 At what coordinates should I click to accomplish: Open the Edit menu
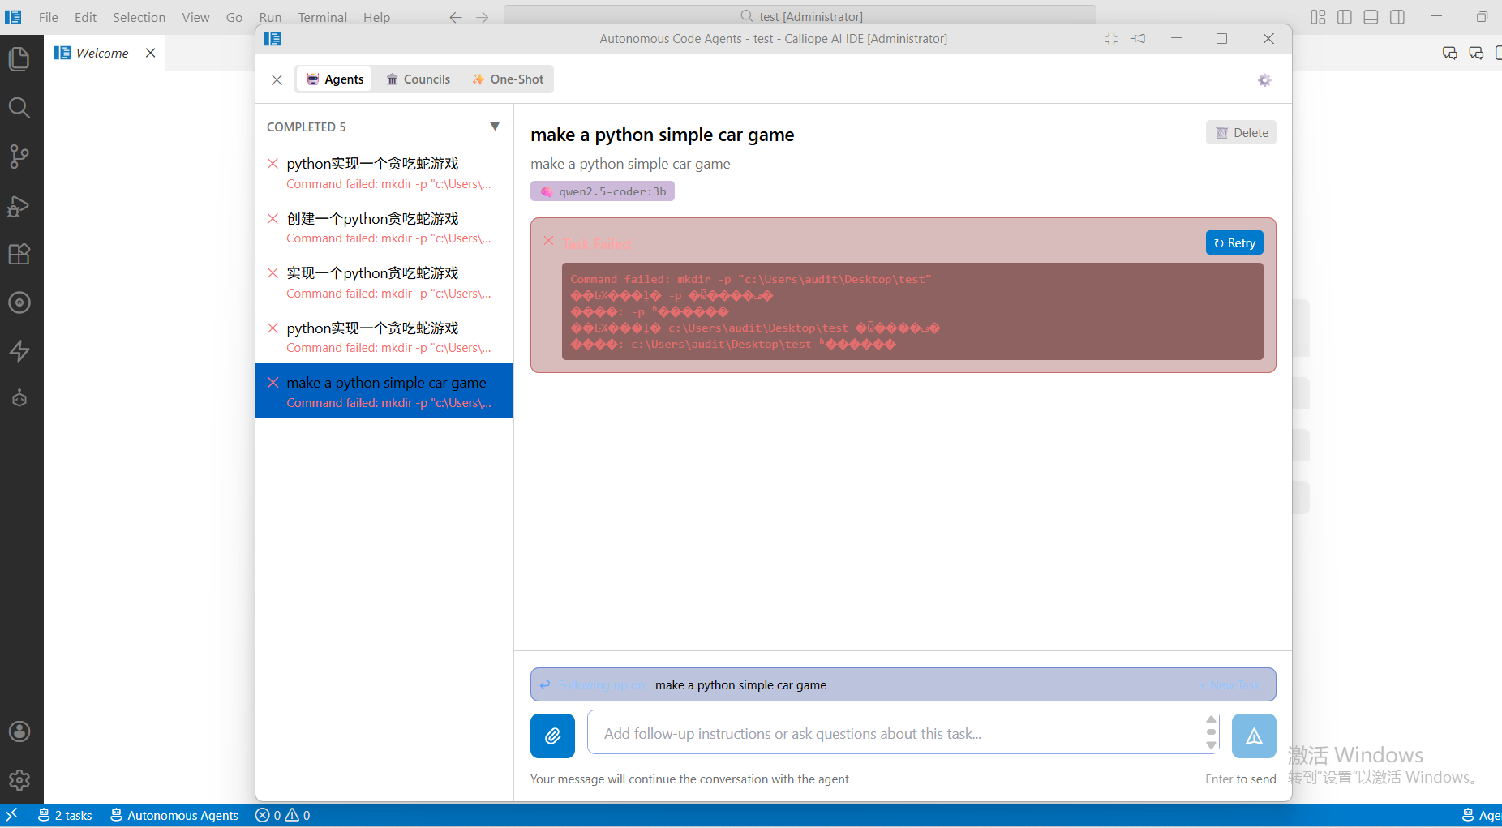85,17
